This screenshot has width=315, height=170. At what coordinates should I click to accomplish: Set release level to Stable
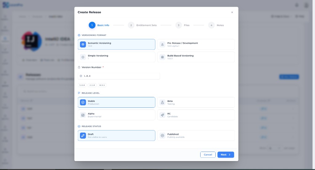pos(116,102)
